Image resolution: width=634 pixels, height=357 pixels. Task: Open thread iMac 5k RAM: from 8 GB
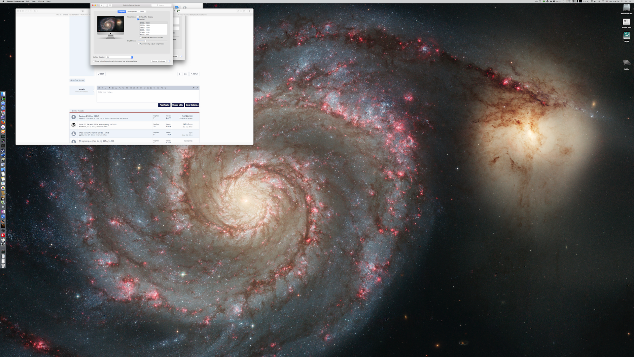94,133
